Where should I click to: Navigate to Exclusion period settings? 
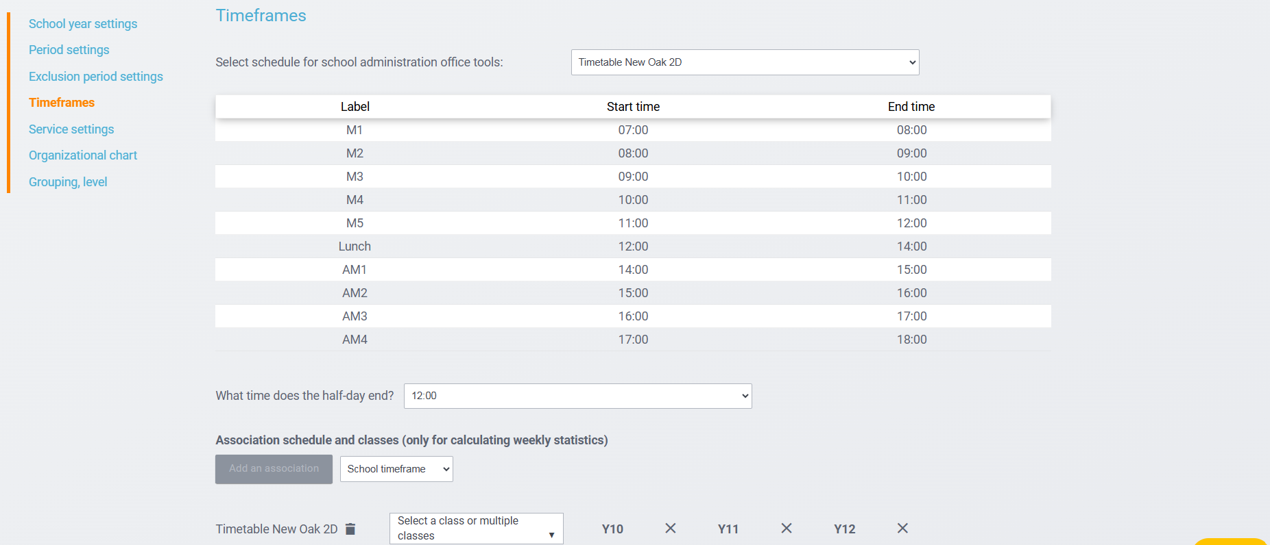coord(96,77)
